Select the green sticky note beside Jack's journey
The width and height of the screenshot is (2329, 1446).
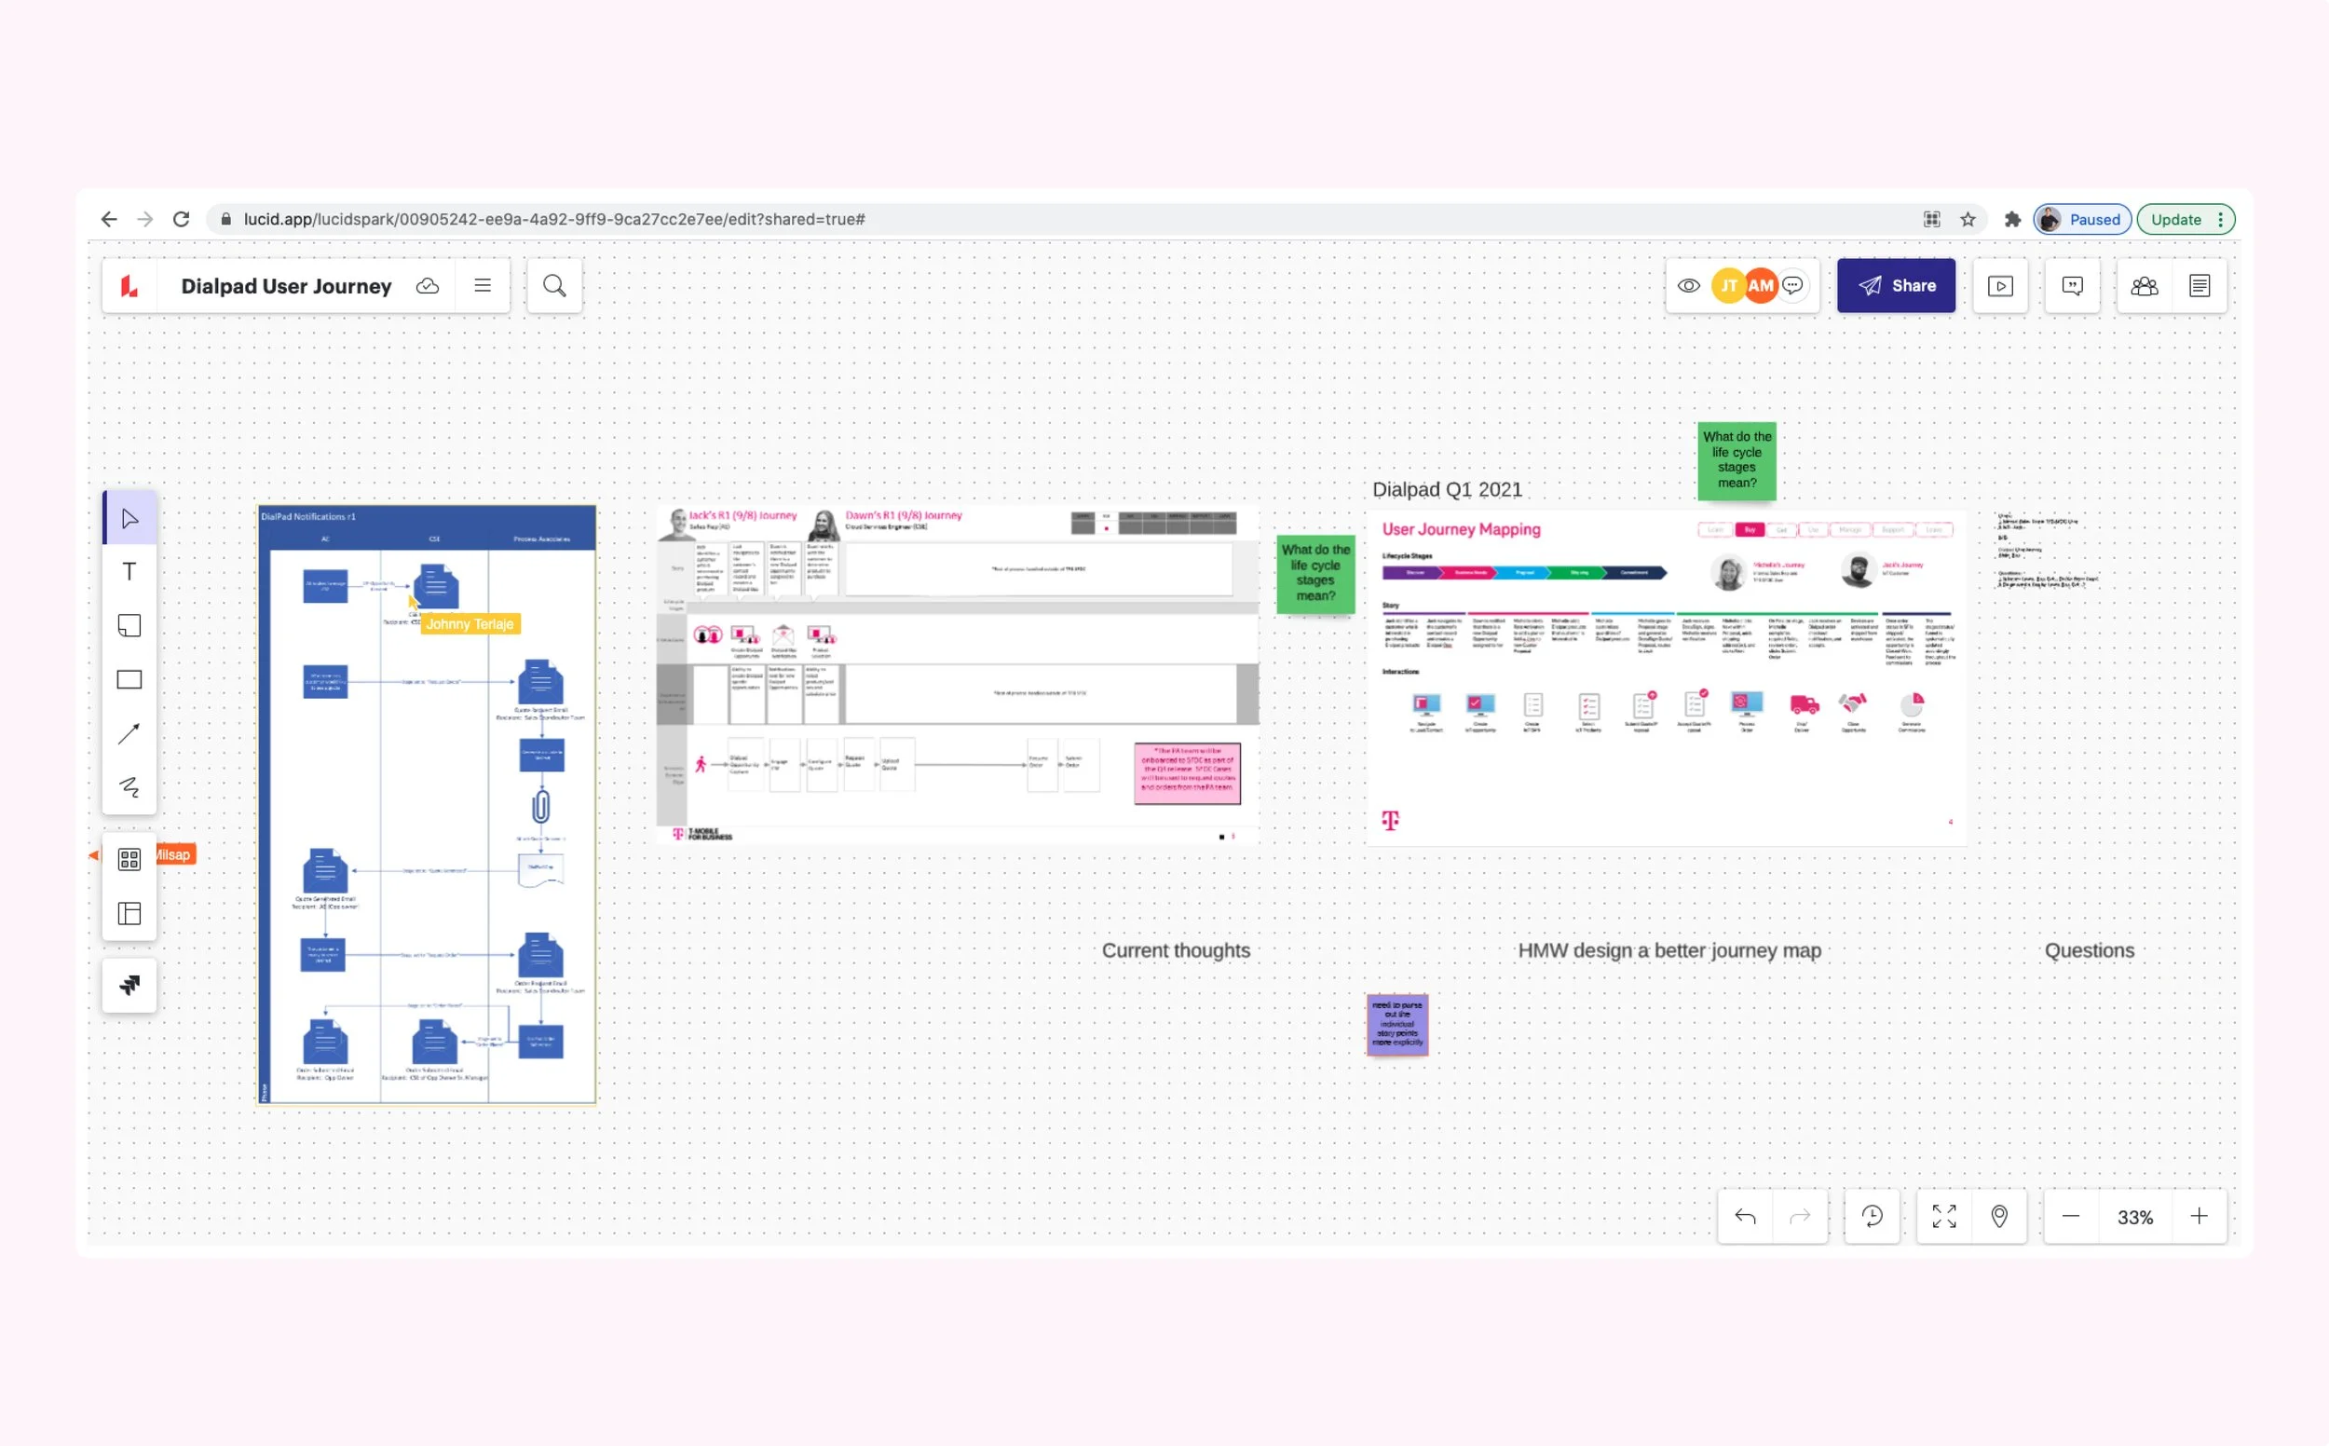tap(1315, 573)
